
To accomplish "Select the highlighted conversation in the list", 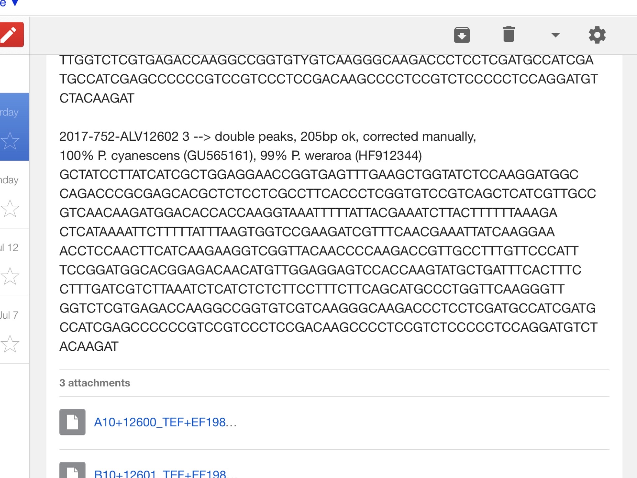I will [15, 127].
